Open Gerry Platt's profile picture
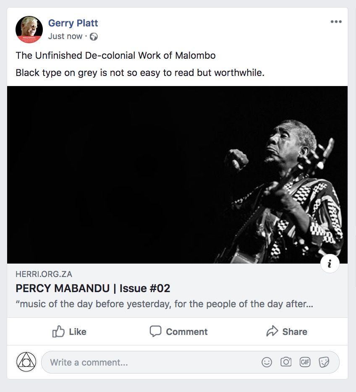The image size is (356, 392). click(29, 29)
